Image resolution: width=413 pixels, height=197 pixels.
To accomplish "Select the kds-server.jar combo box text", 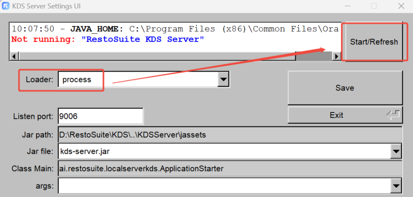I will point(85,152).
